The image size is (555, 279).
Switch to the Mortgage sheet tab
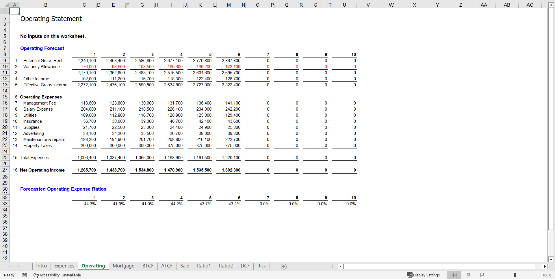pyautogui.click(x=123, y=266)
